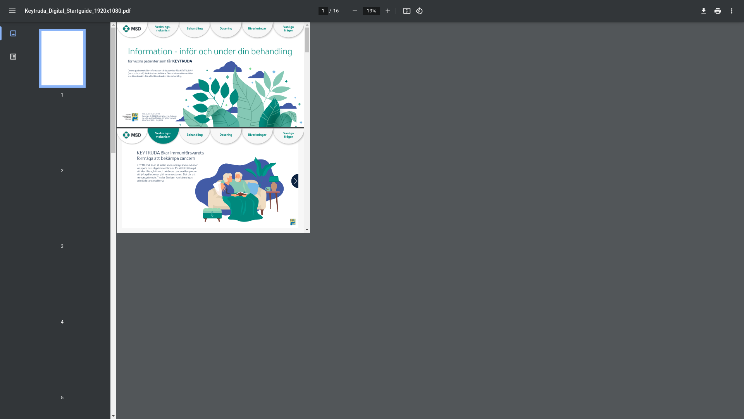
Task: Click the thumbnail page number 5 label
Action: pos(62,398)
